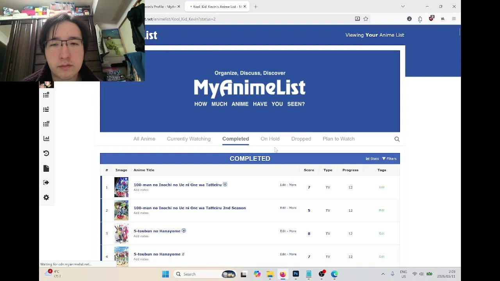Edit tags for 5-toubun no Hanayome row 3
Image resolution: width=500 pixels, height=281 pixels.
[x=382, y=233]
